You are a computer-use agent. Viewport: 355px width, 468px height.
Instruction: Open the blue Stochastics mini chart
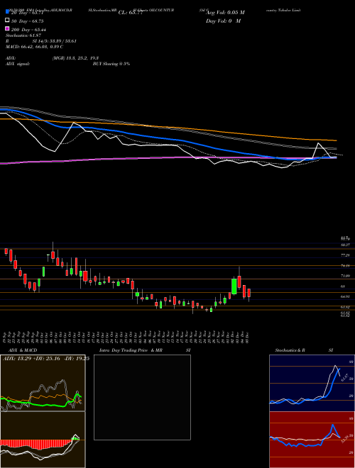pyautogui.click(x=312, y=383)
